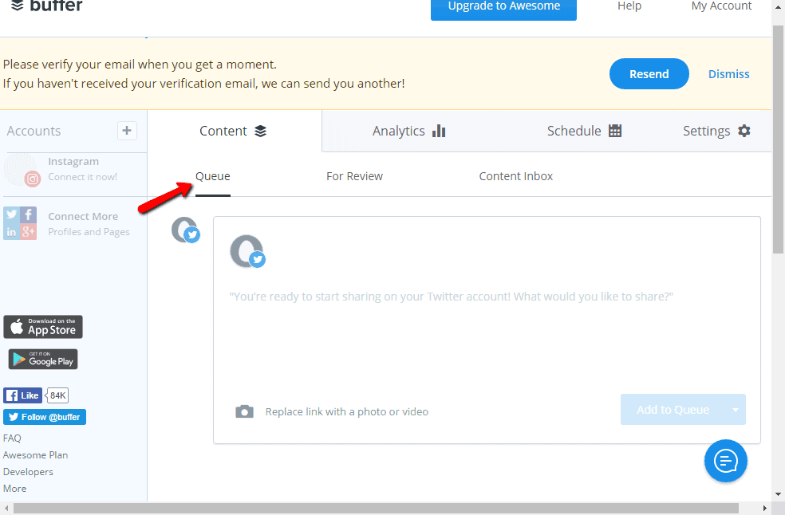This screenshot has height=515, width=785.
Task: Expand the Add to Queue dropdown arrow
Action: pos(735,410)
